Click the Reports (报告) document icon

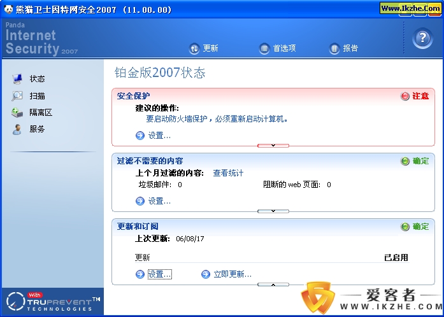pyautogui.click(x=334, y=48)
